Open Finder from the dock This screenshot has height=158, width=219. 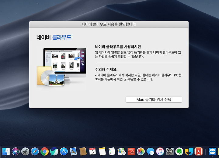click(6, 151)
